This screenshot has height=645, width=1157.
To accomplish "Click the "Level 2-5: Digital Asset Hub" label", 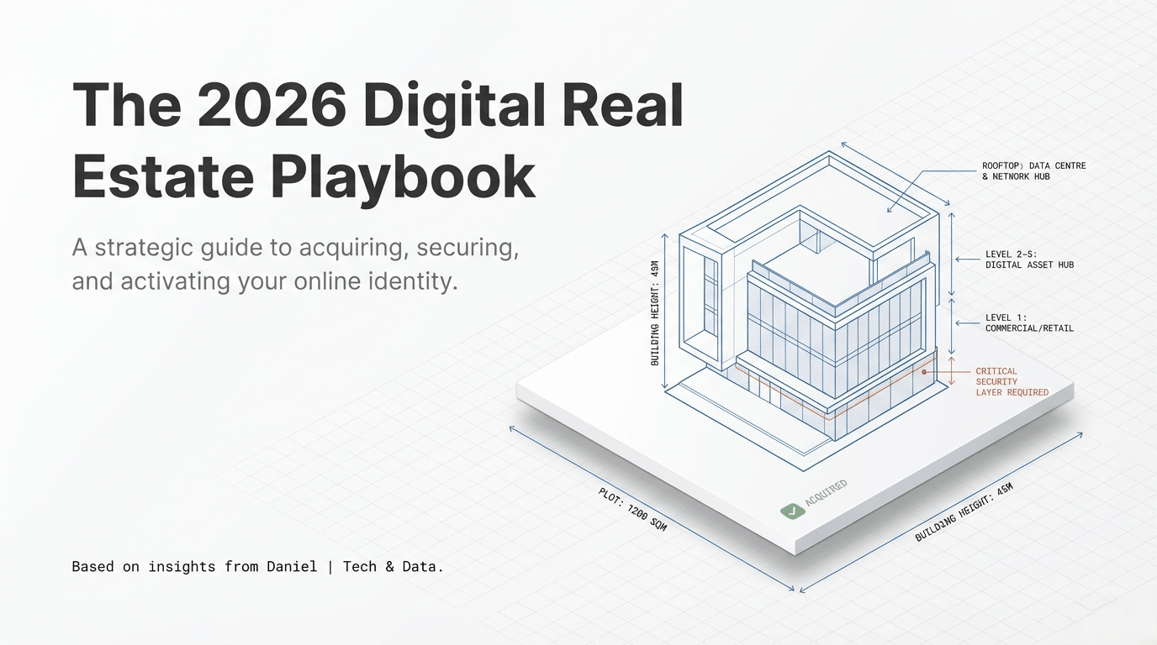I will coord(1029,260).
